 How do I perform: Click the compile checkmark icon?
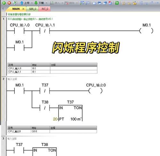14,3
